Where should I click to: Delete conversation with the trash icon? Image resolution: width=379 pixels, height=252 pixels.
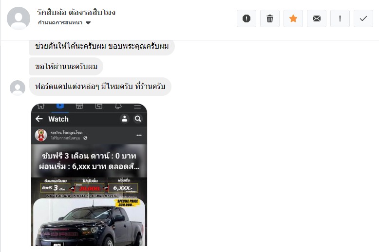pyautogui.click(x=270, y=18)
